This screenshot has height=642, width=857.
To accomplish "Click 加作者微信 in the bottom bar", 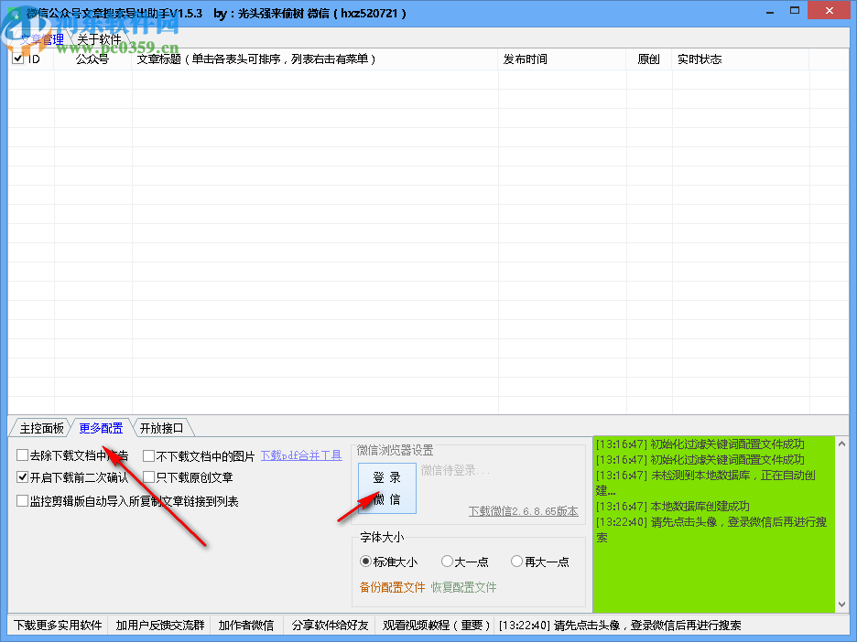I will (245, 626).
